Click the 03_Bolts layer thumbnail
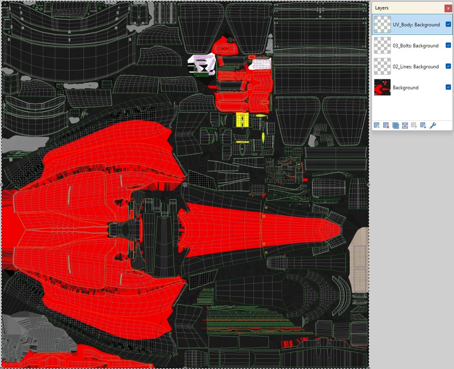The height and width of the screenshot is (369, 454). 382,45
